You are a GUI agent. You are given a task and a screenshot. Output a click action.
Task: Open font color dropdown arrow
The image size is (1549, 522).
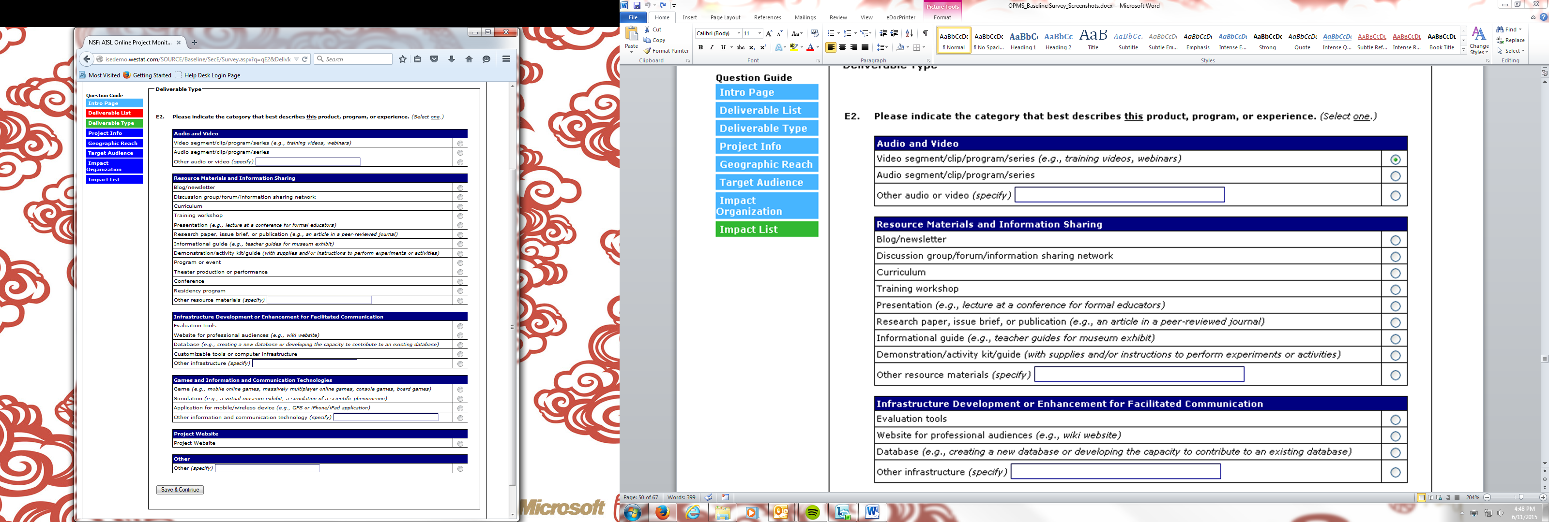coord(818,47)
